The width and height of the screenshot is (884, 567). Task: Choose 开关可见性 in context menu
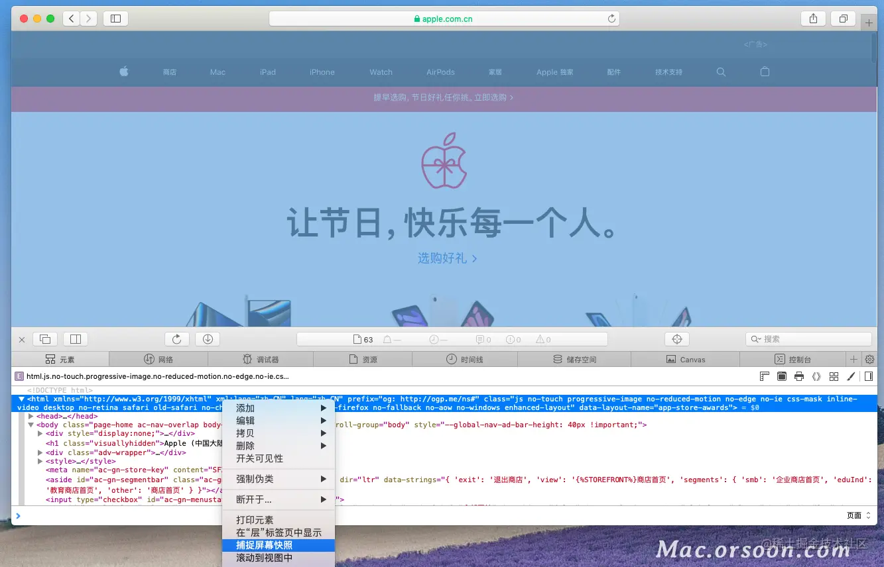(x=279, y=458)
